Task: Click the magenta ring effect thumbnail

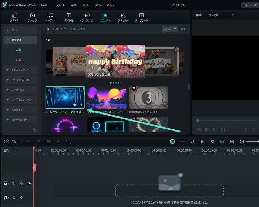Action: coord(65,125)
